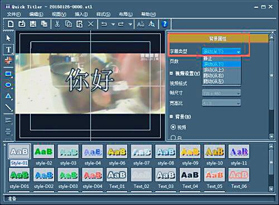Choose 爬动(从左) in the type list
This screenshot has height=205, width=279.
pos(222,81)
